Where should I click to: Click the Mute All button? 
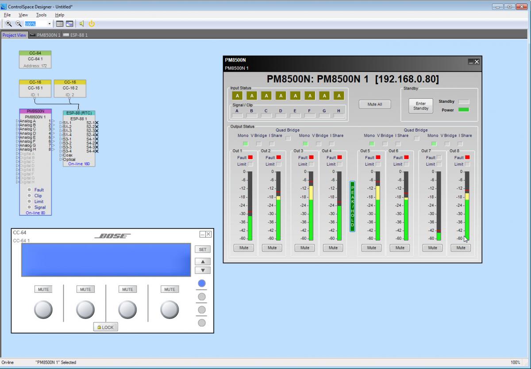[x=374, y=104]
